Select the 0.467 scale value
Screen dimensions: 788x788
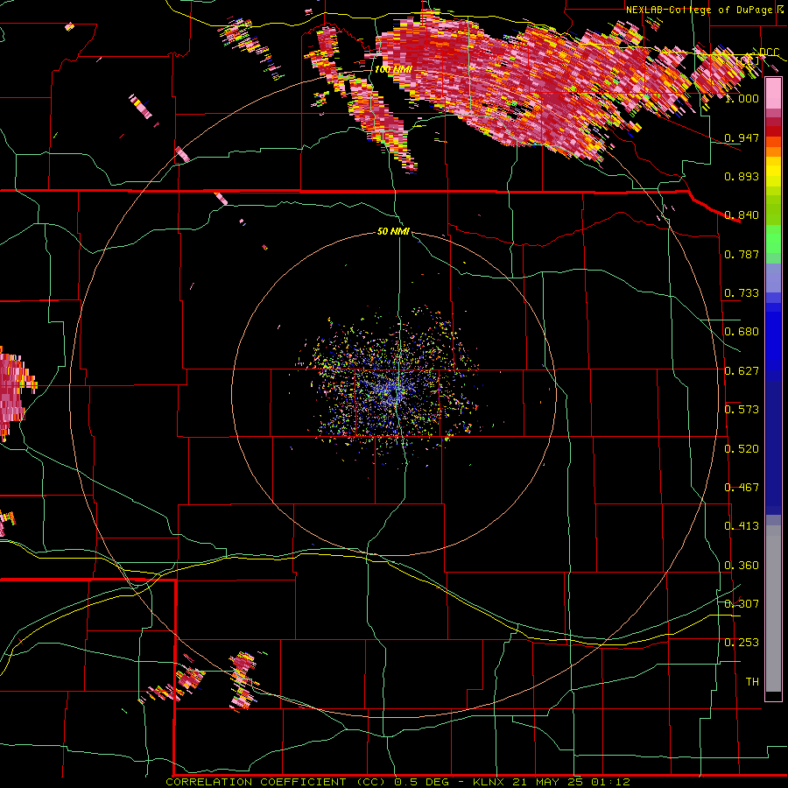point(742,488)
